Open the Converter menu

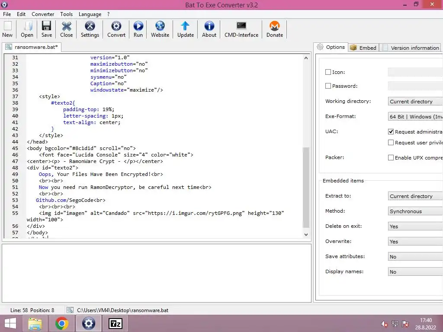click(43, 14)
